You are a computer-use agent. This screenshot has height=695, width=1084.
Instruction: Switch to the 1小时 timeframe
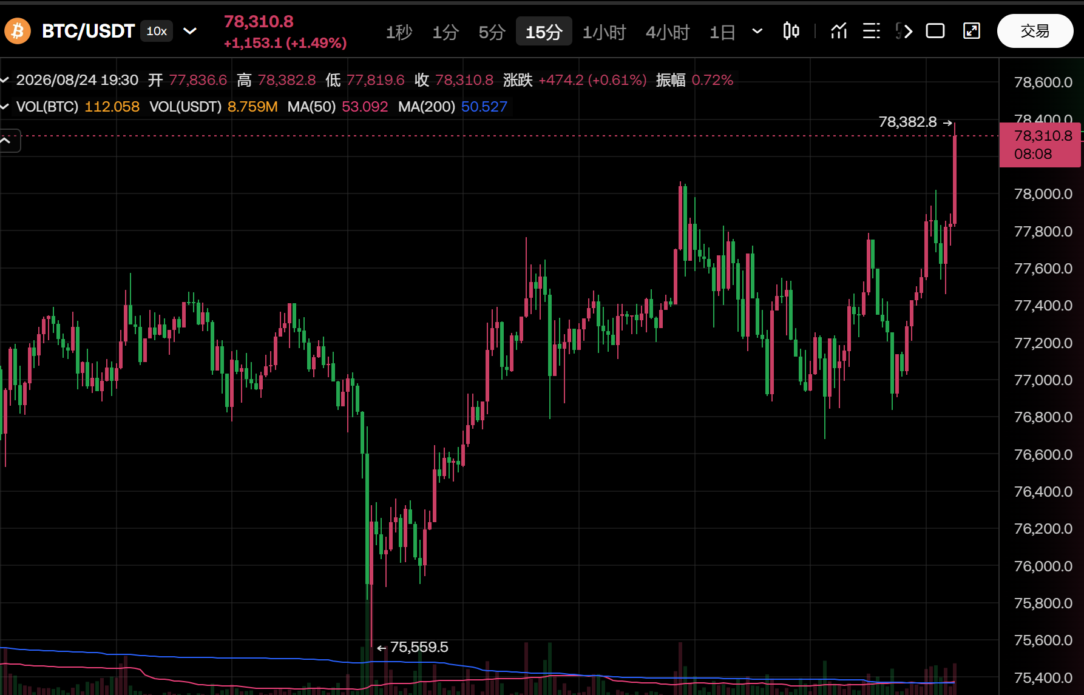pyautogui.click(x=604, y=32)
